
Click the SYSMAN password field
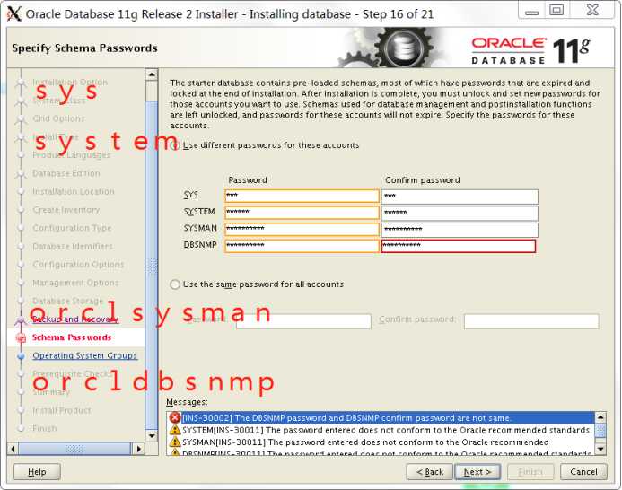[x=302, y=229]
